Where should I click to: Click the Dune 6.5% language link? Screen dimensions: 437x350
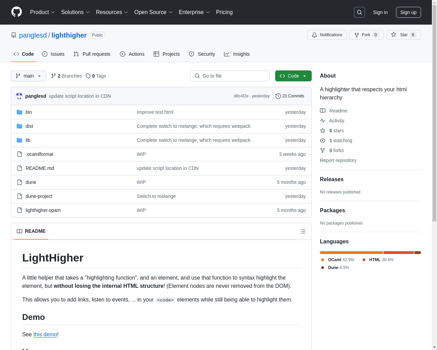(x=335, y=268)
